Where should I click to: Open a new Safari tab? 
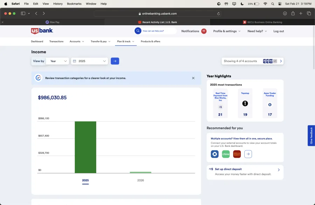click(x=301, y=13)
